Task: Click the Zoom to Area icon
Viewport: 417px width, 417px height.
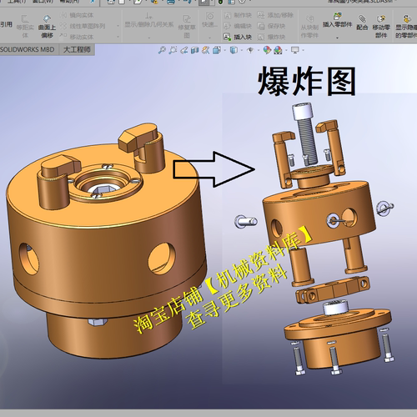Action: [173, 50]
